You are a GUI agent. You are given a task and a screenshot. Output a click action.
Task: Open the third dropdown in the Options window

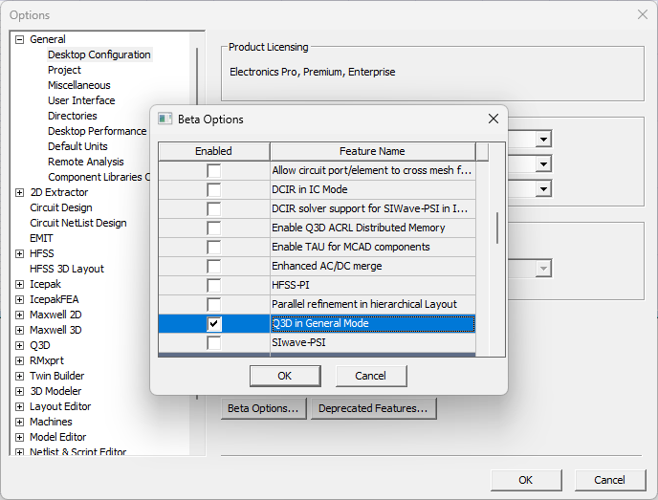[543, 188]
